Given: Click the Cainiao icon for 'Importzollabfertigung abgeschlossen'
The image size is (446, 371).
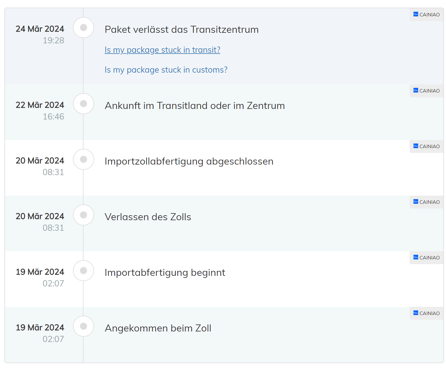Looking at the screenshot, I should 416,146.
